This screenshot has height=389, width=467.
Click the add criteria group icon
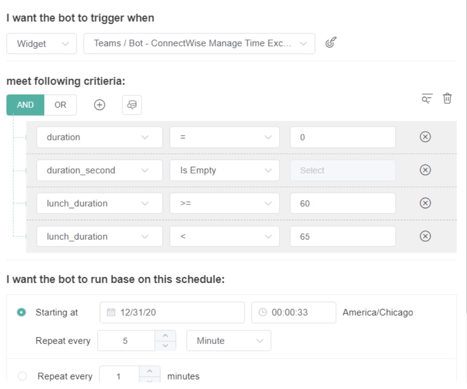132,105
